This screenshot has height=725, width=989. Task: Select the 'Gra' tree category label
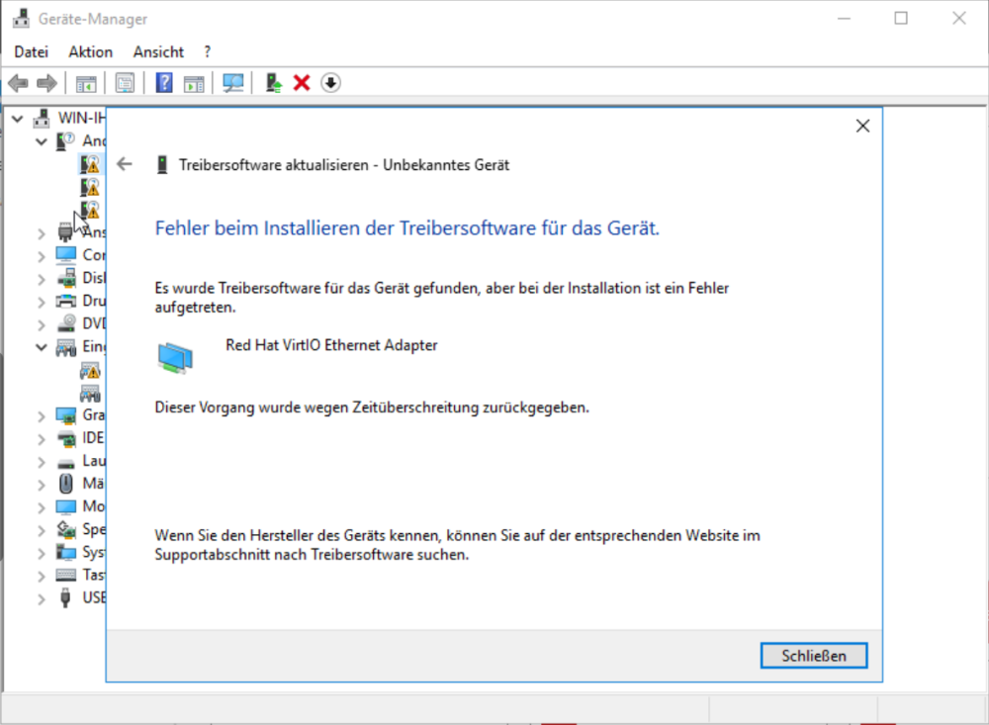point(94,415)
